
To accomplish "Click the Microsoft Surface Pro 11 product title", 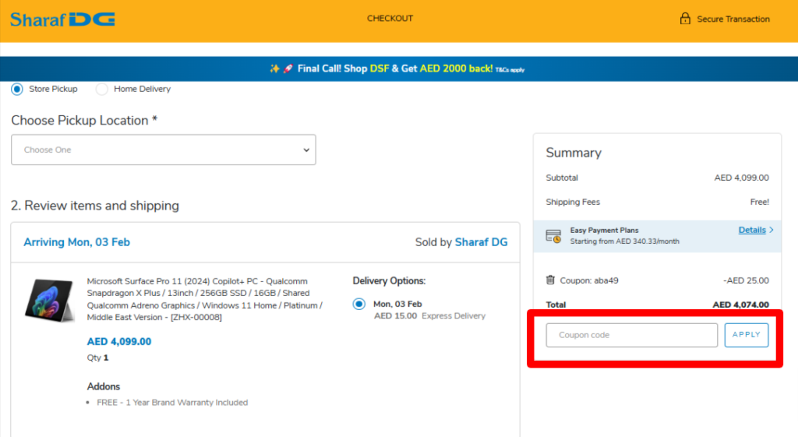I will (x=205, y=299).
